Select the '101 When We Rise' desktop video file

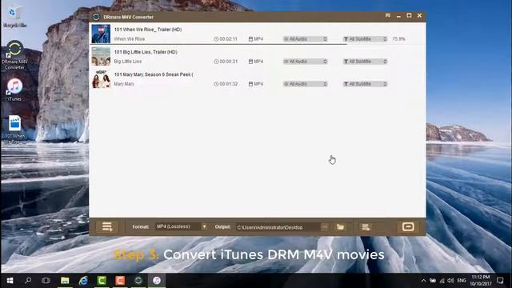click(14, 130)
